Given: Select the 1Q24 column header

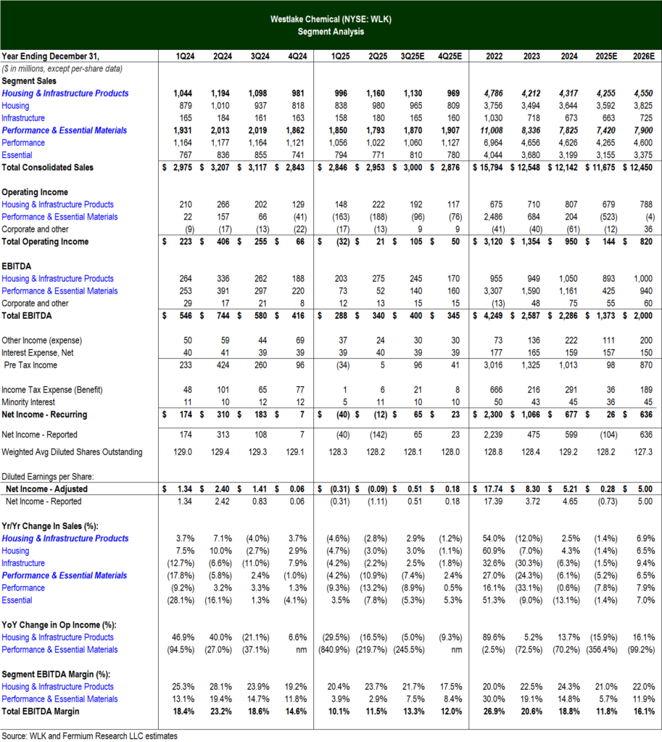Looking at the screenshot, I should click(x=185, y=57).
